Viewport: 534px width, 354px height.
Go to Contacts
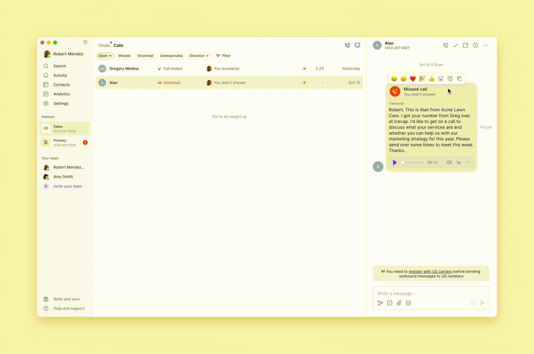[64, 85]
